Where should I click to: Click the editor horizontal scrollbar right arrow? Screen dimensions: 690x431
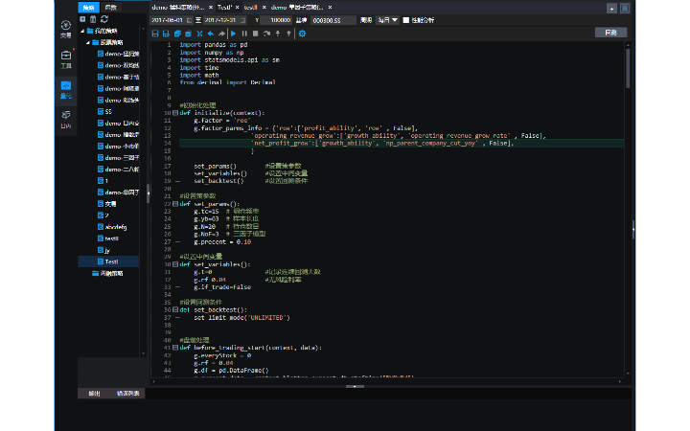pos(620,381)
